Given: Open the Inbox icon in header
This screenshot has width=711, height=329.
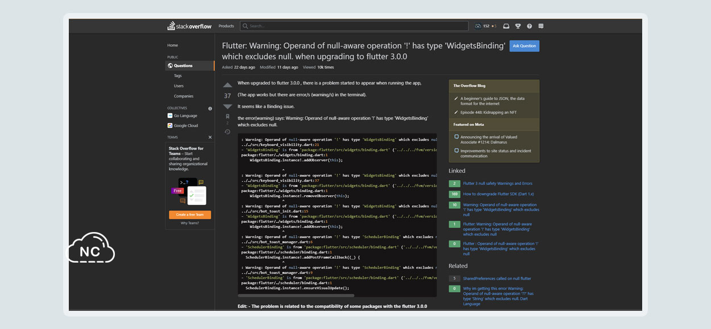Looking at the screenshot, I should (x=506, y=26).
